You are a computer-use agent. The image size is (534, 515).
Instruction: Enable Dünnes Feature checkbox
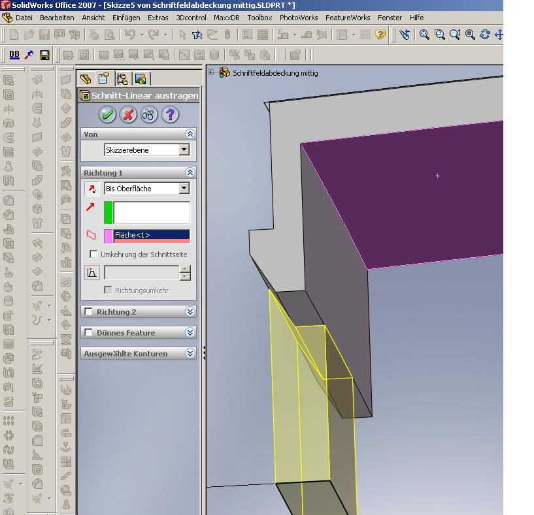click(x=88, y=332)
